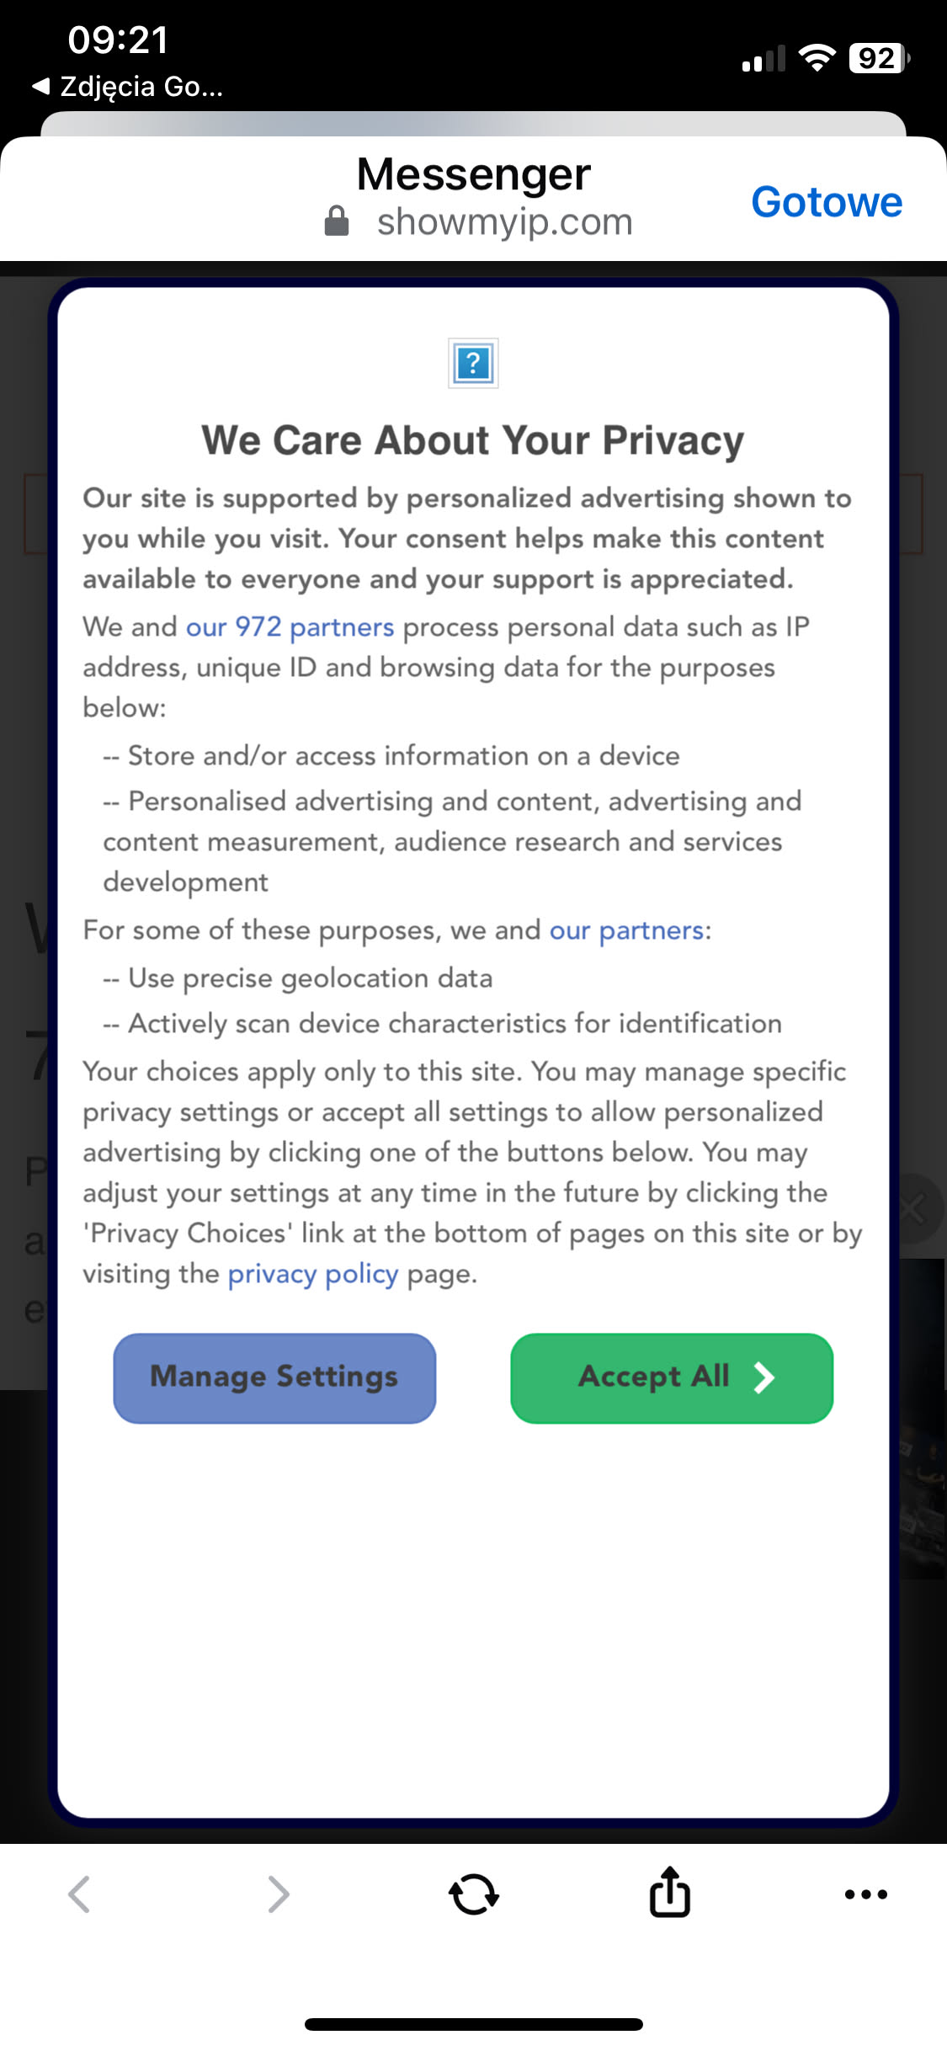Open the "our partners" link
This screenshot has height=2051, width=947.
[626, 930]
